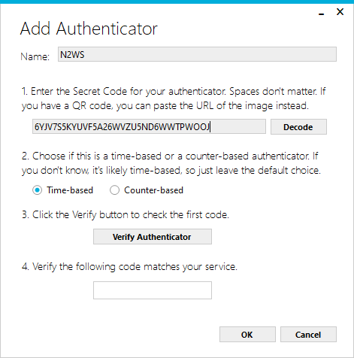
Task: Select the Counter-based radio button
Action: pos(114,190)
